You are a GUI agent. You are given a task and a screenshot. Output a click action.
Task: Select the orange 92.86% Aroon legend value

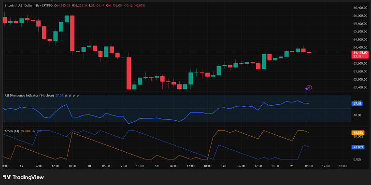pyautogui.click(x=26, y=131)
